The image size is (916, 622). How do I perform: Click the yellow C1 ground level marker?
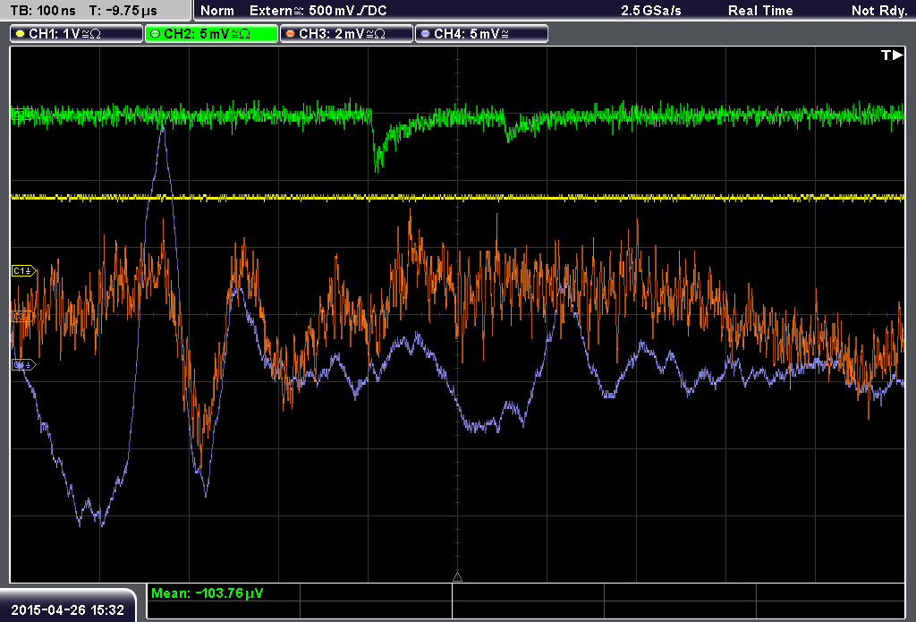24,270
